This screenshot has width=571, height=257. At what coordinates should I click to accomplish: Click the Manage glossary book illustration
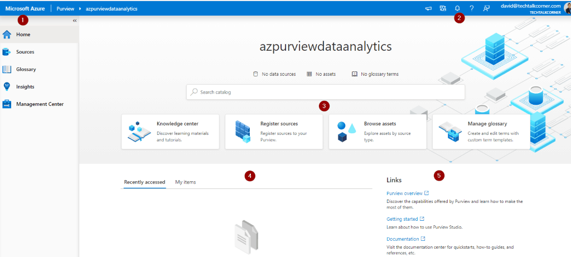point(451,132)
